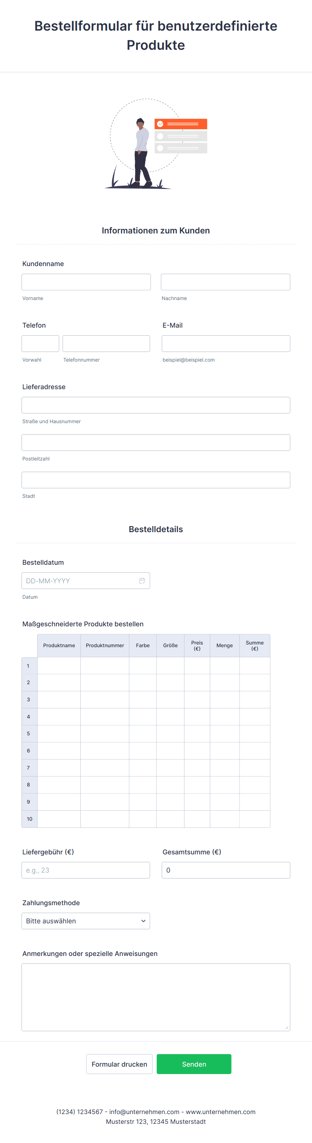Select the Postleitzahl input field
This screenshot has width=312, height=1143.
click(x=156, y=442)
